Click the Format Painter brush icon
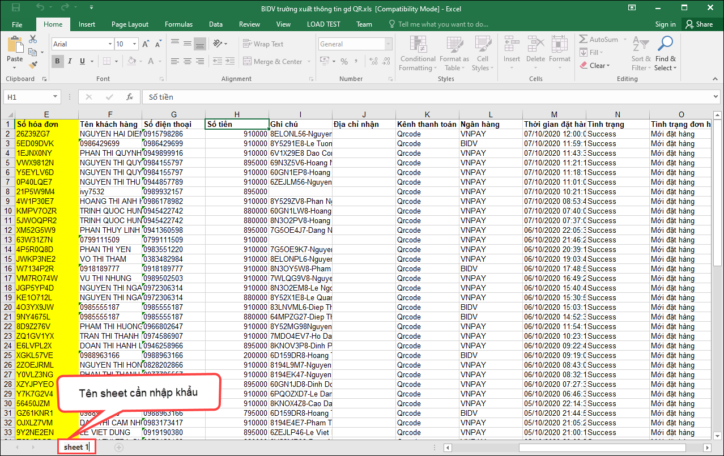Screen dimensions: 724x456 [33, 65]
